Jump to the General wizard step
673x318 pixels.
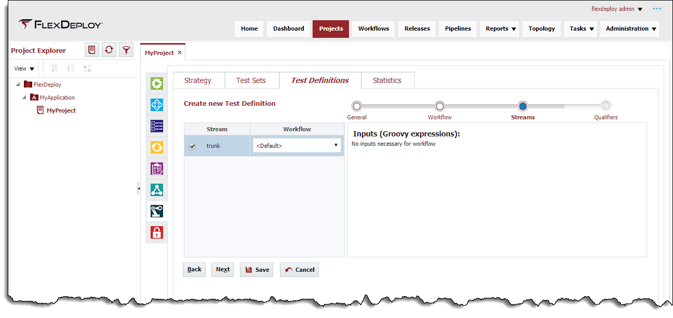click(x=357, y=106)
